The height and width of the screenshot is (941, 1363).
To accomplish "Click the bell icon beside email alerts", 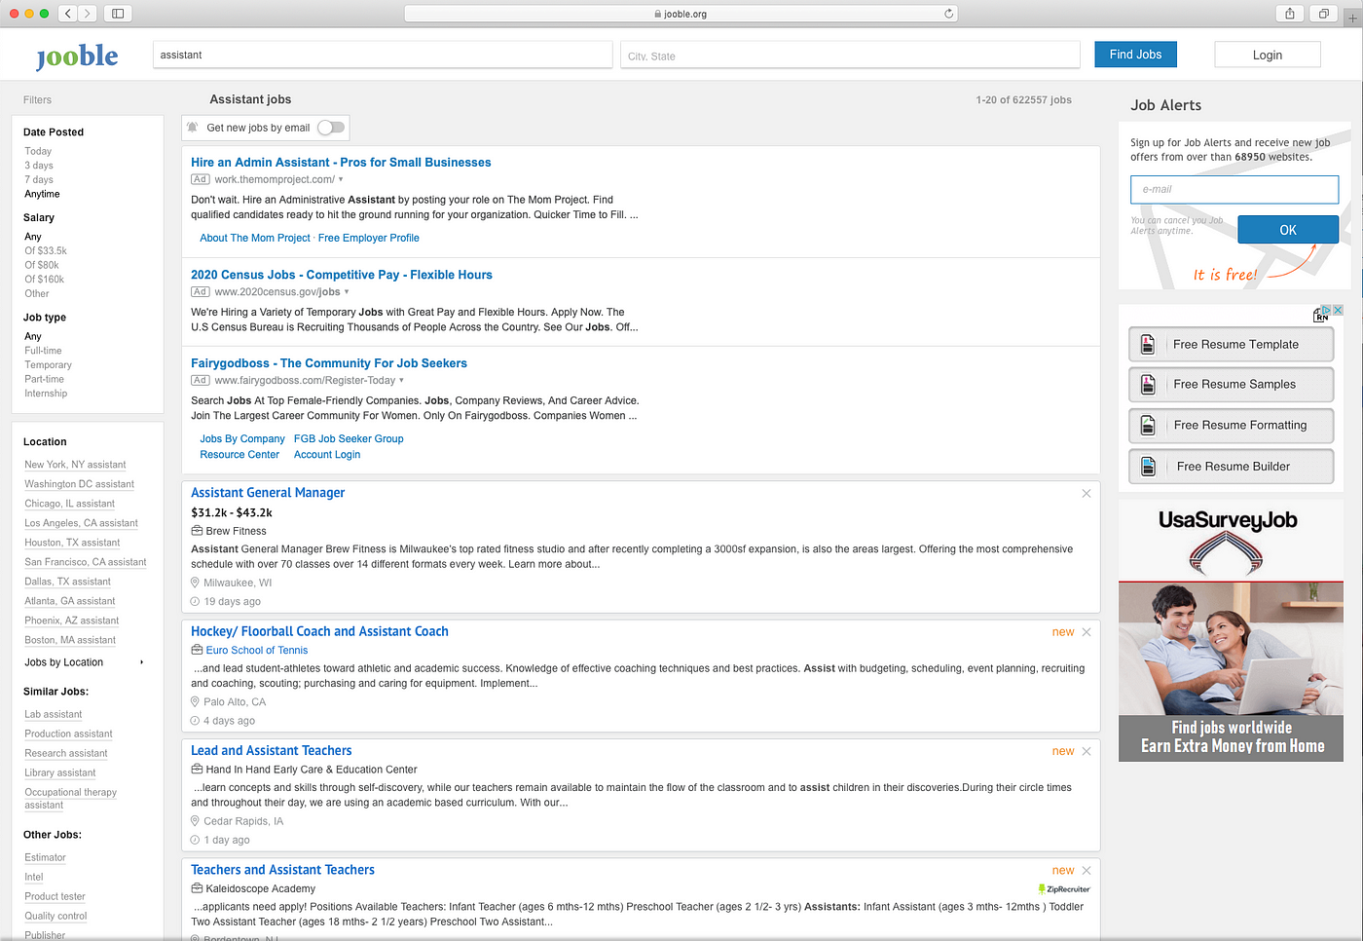I will click(193, 128).
